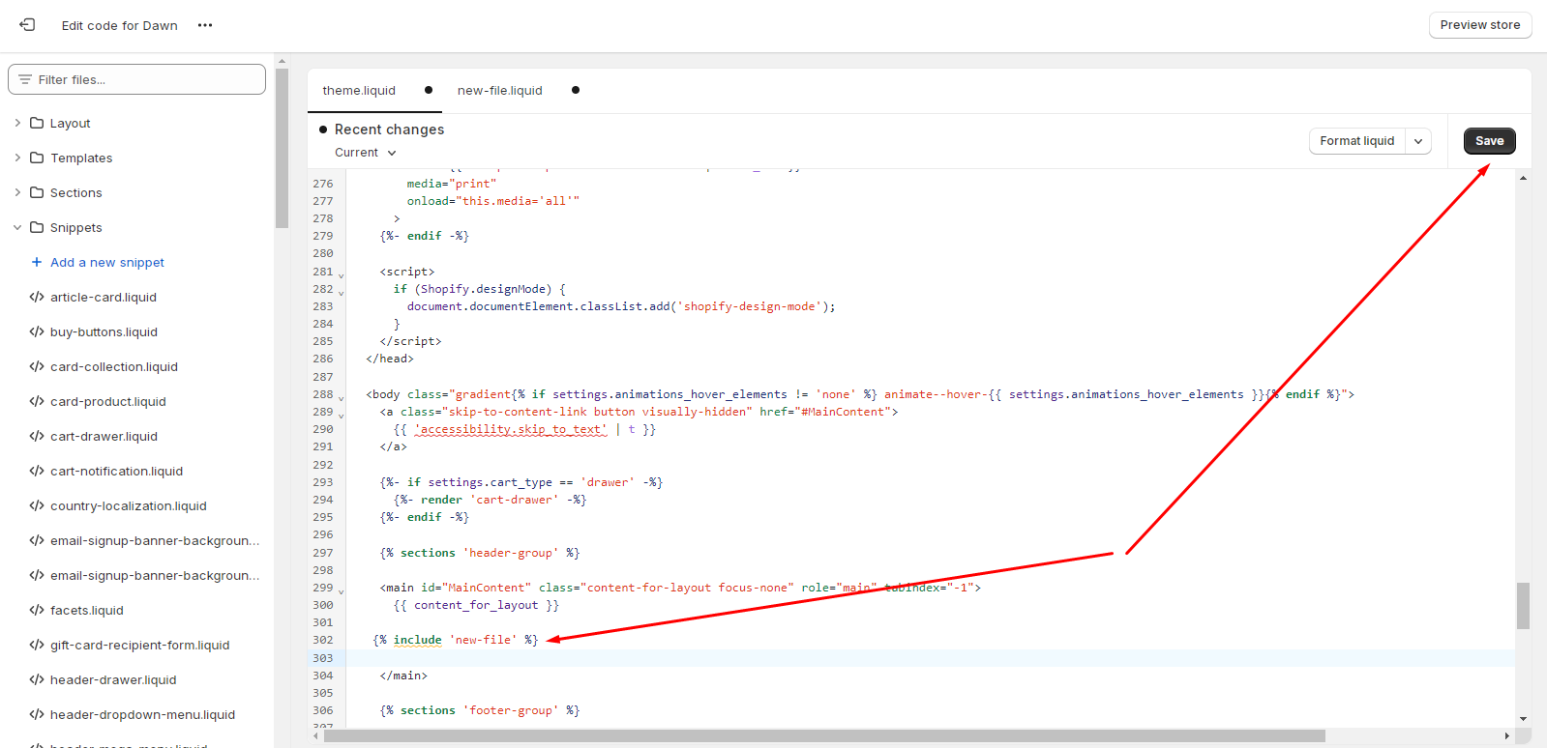
Task: Click code icon beside card-collection.liquid
Action: pos(37,366)
